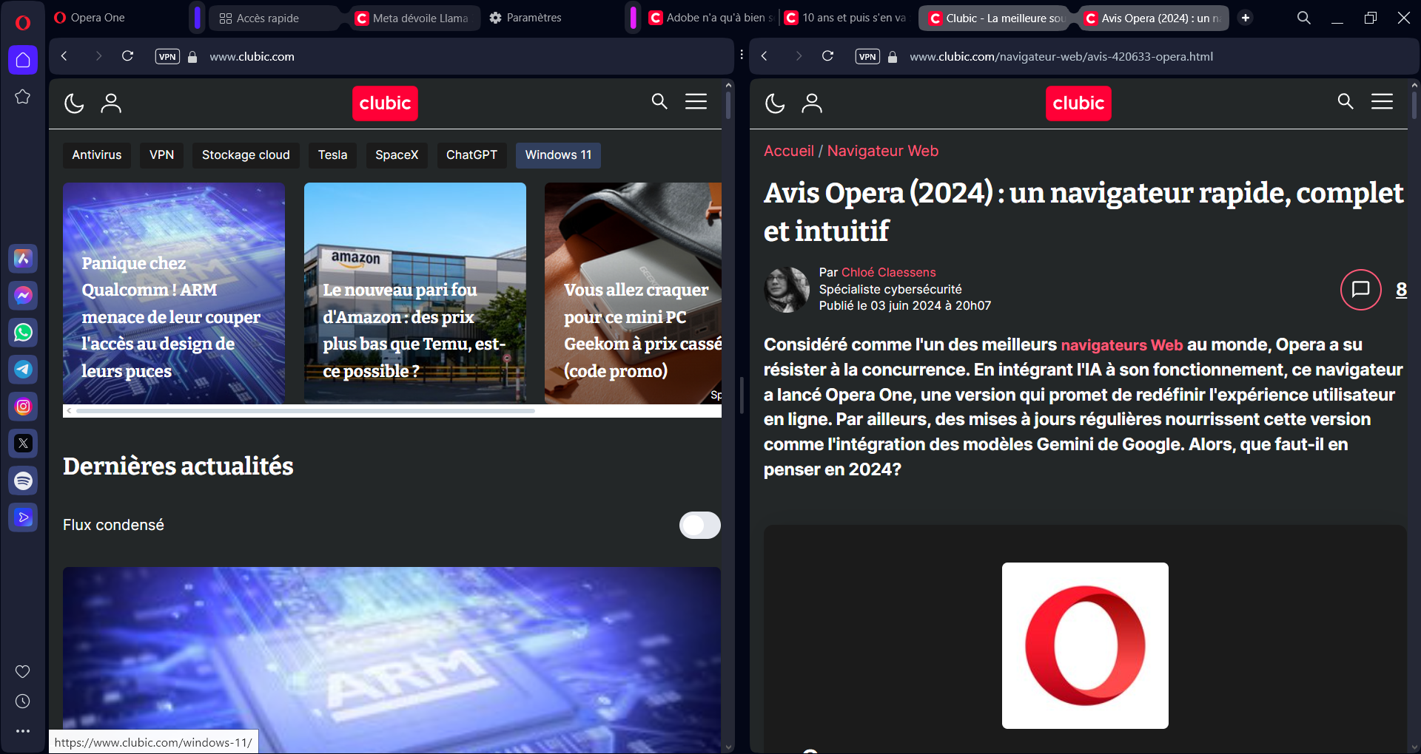The image size is (1421, 754).
Task: Open X from the sidebar panel
Action: click(23, 444)
